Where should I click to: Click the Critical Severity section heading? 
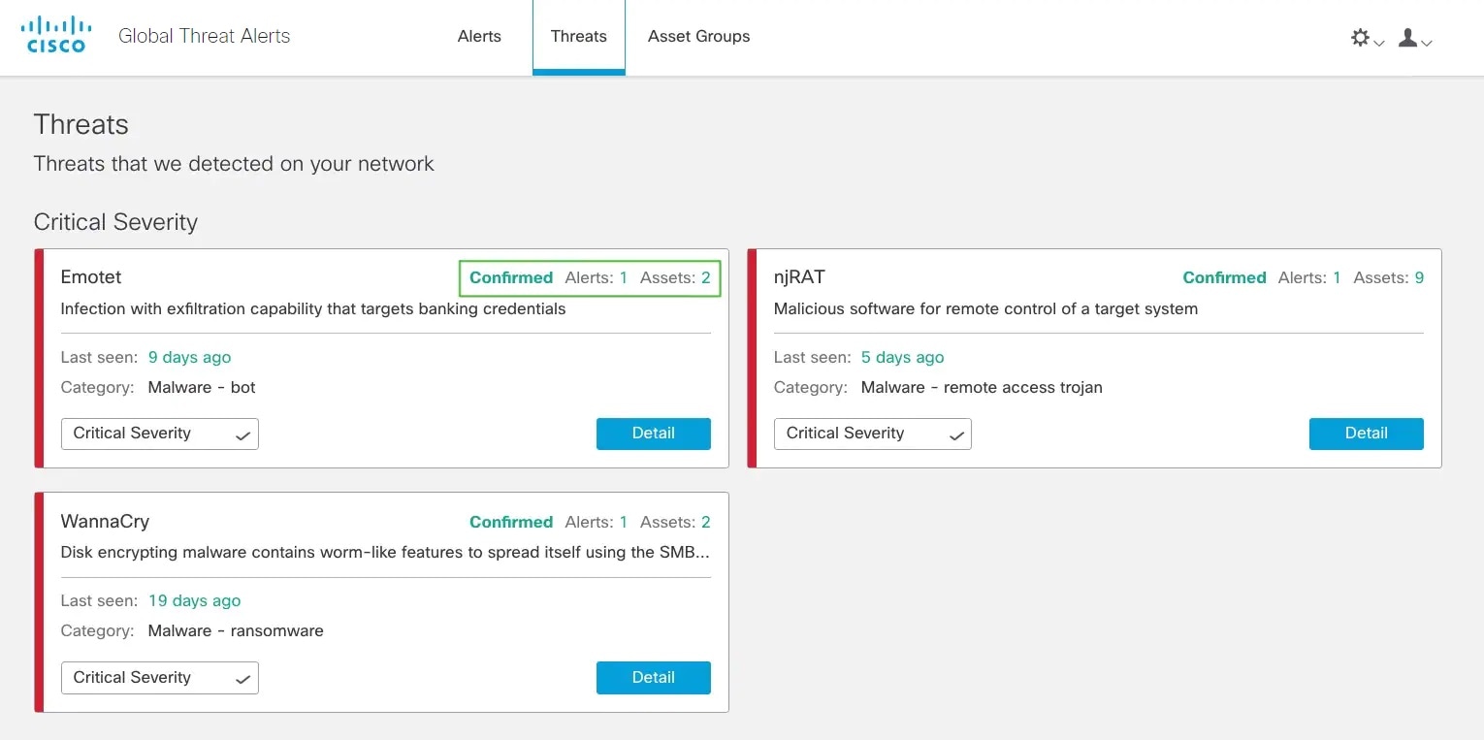point(115,222)
